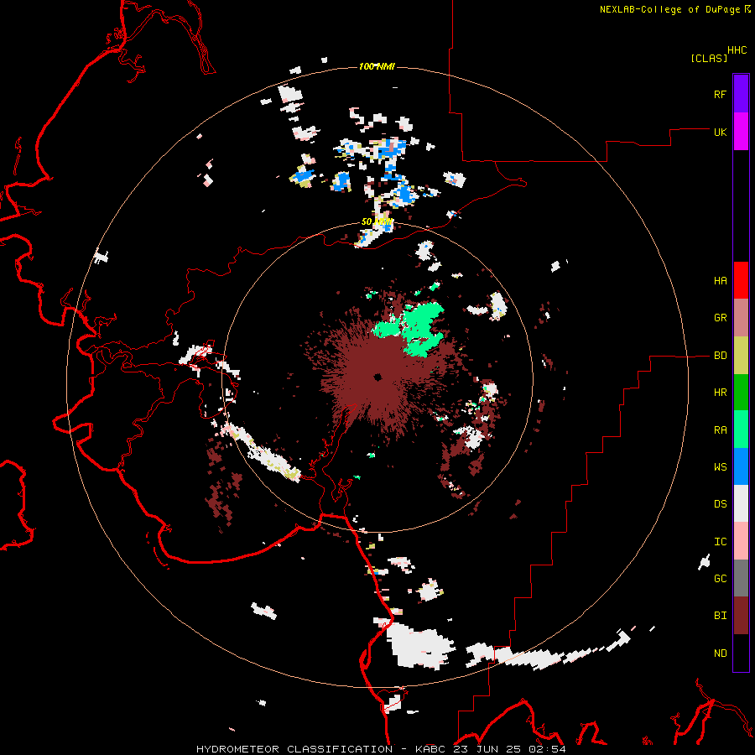Click the HYDROMETEOR CLASSIFICATION caption text
755x755 pixels.
[294, 749]
